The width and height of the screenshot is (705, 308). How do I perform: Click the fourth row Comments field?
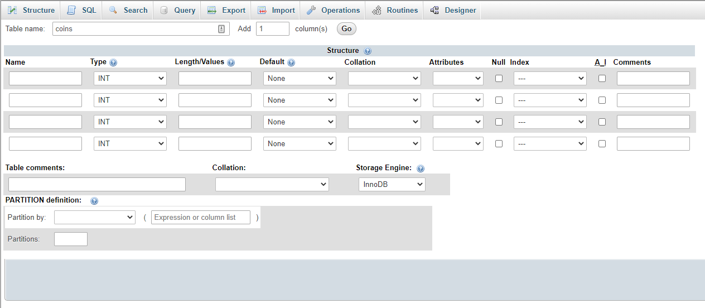[x=653, y=144]
